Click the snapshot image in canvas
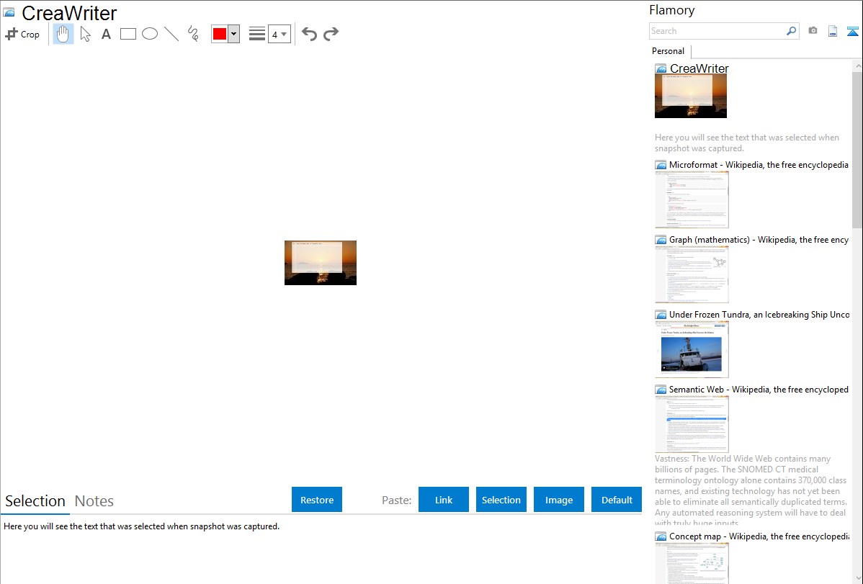The height and width of the screenshot is (584, 863). 321,263
